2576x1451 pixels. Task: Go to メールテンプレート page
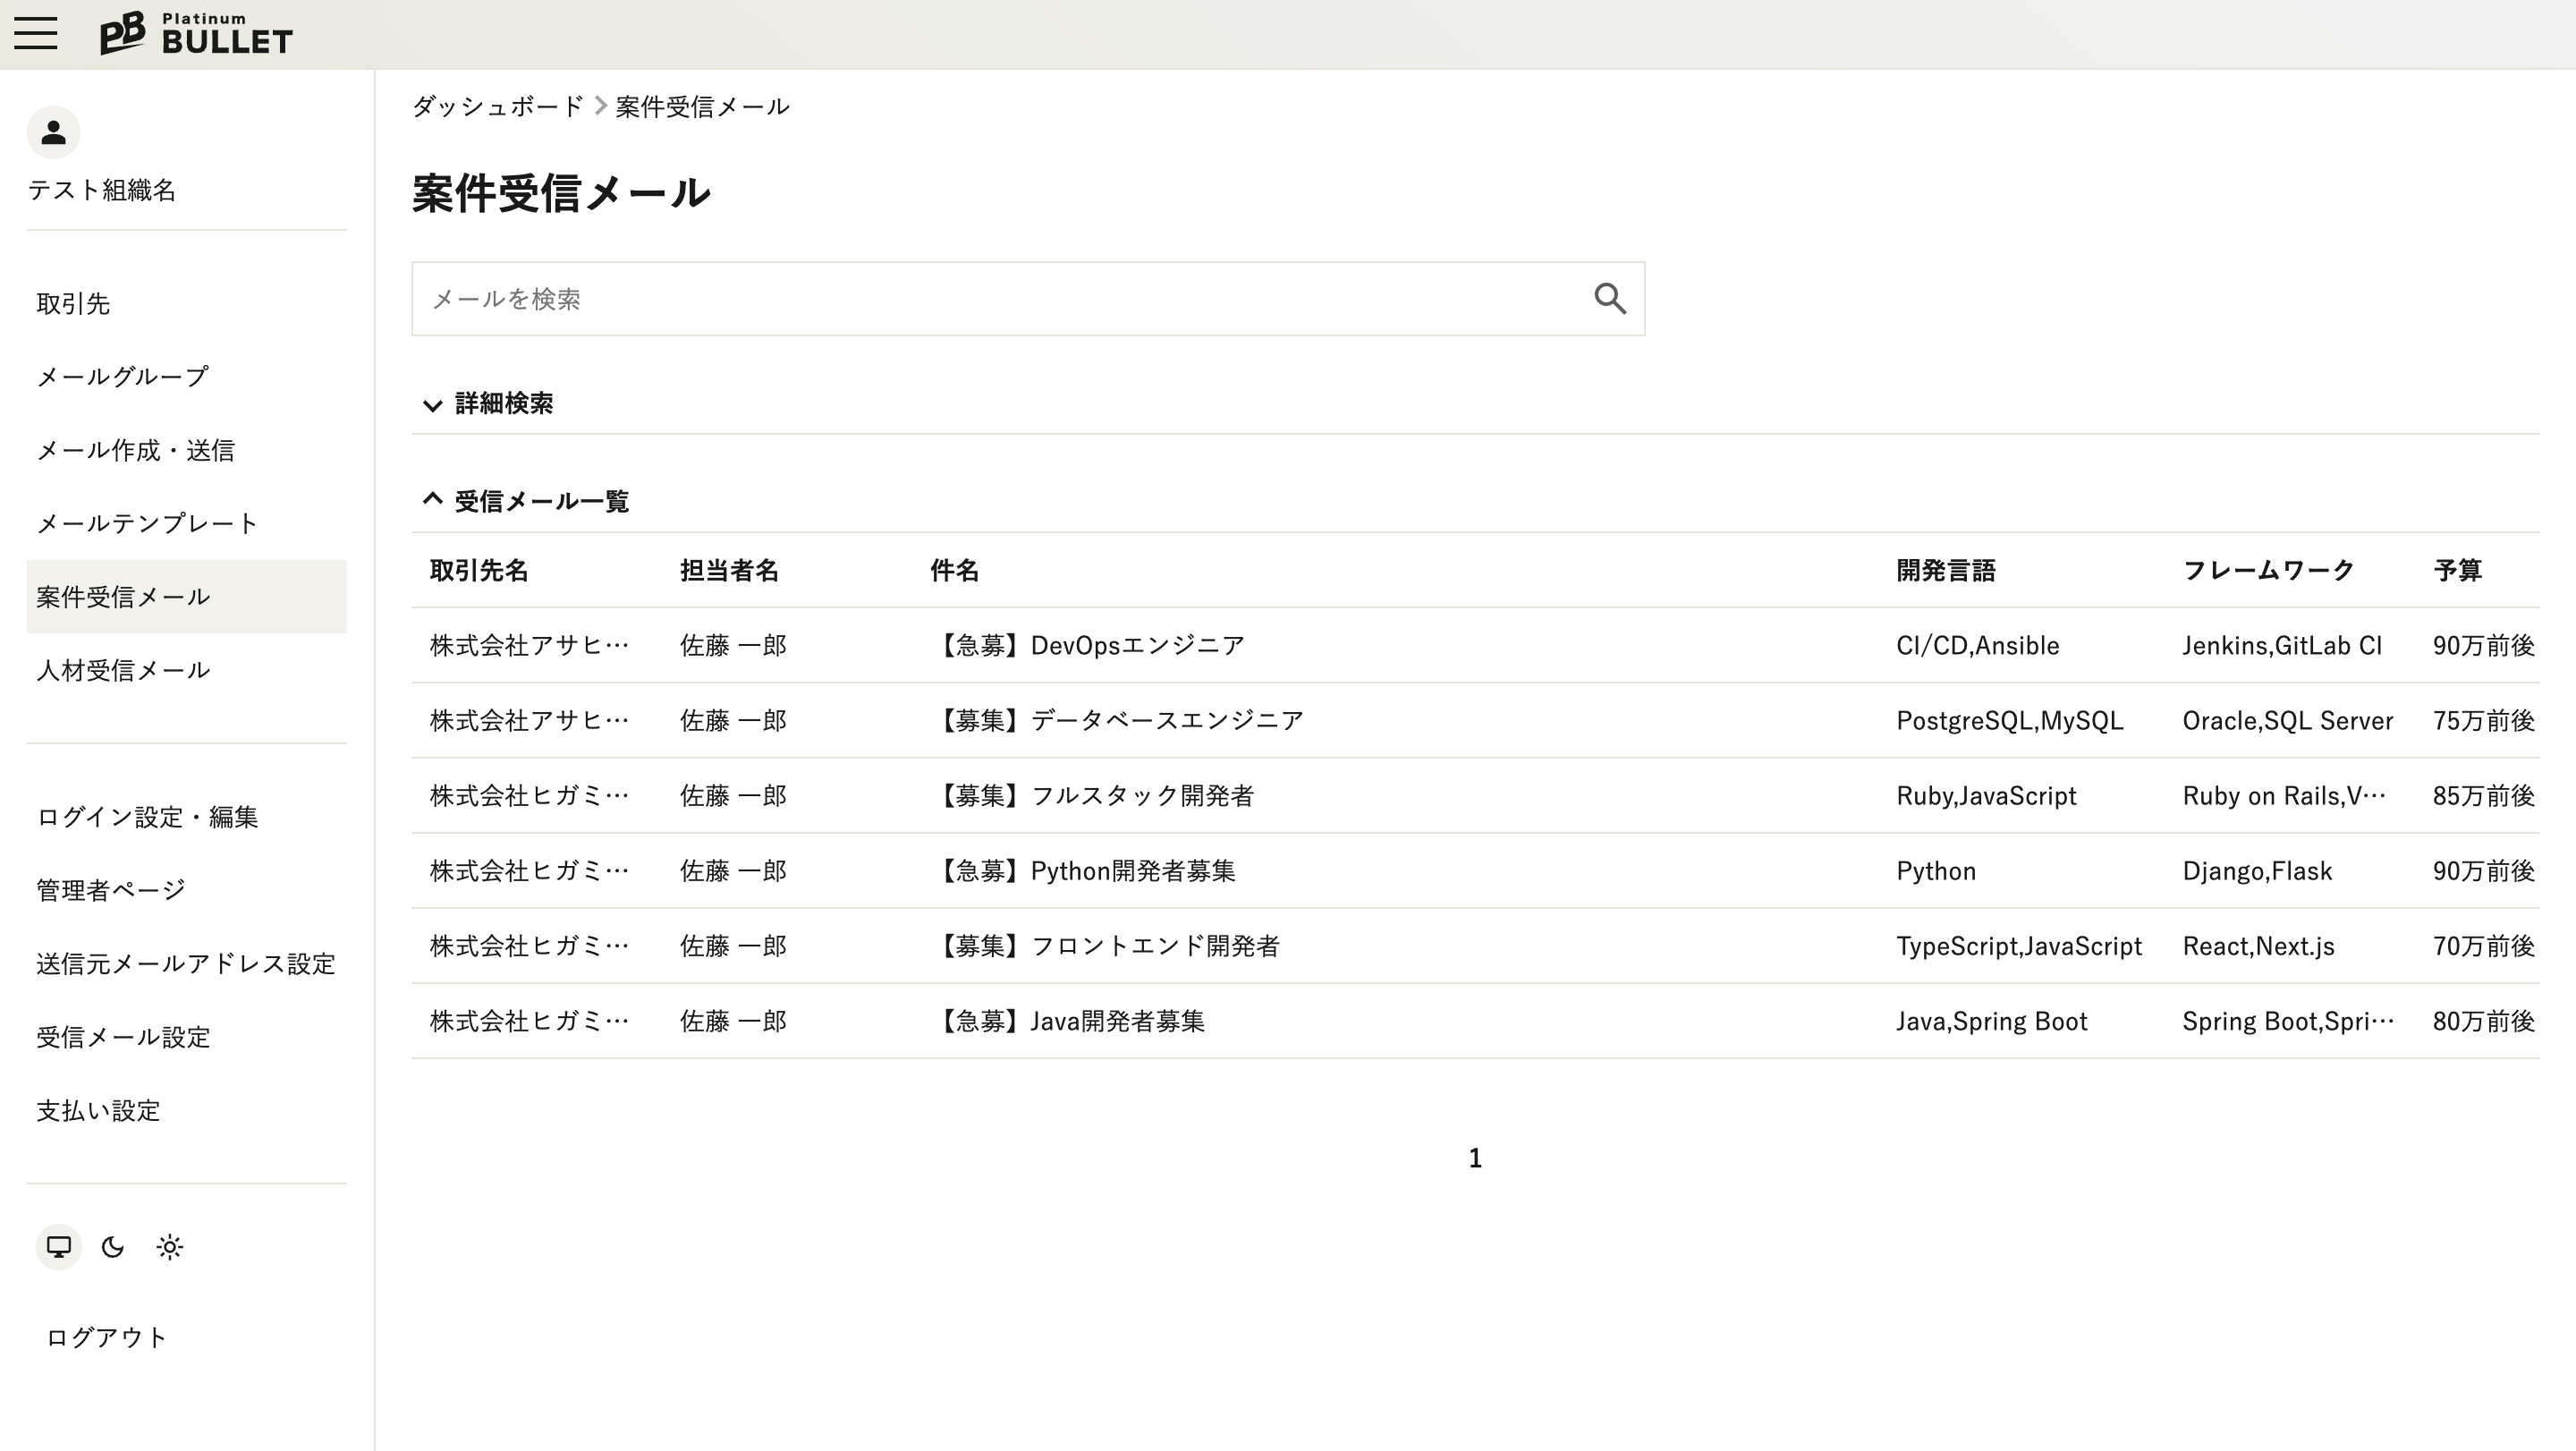click(x=147, y=523)
